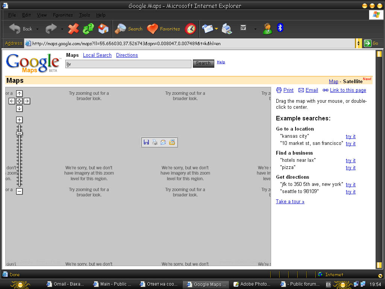
Task: Click the Bluetooth toolbar icon
Action: [280, 27]
